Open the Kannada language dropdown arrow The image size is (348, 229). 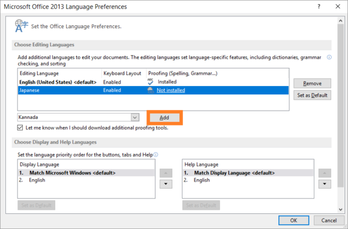135,117
